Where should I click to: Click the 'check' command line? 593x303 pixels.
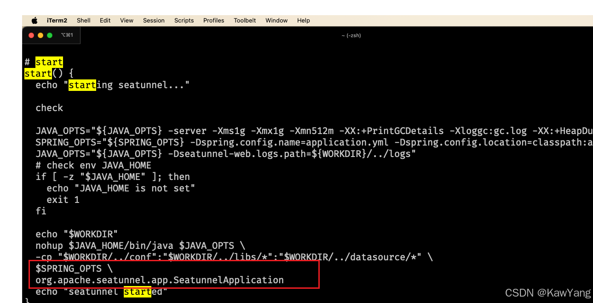49,108
